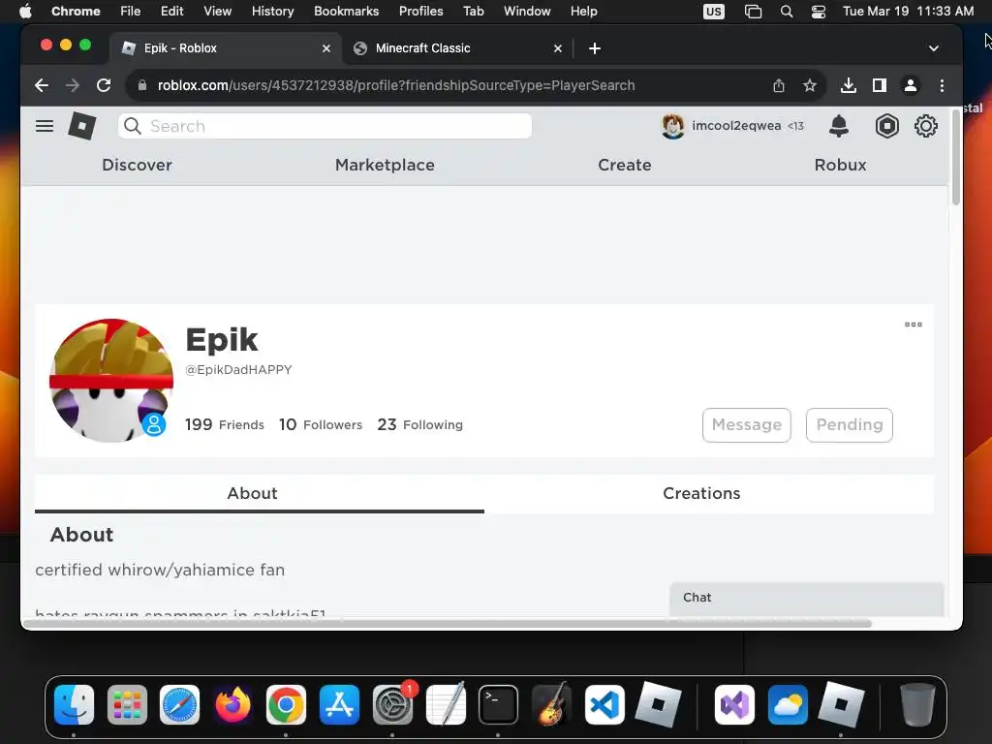This screenshot has height=744, width=992.
Task: View site info lock icon
Action: click(x=142, y=85)
